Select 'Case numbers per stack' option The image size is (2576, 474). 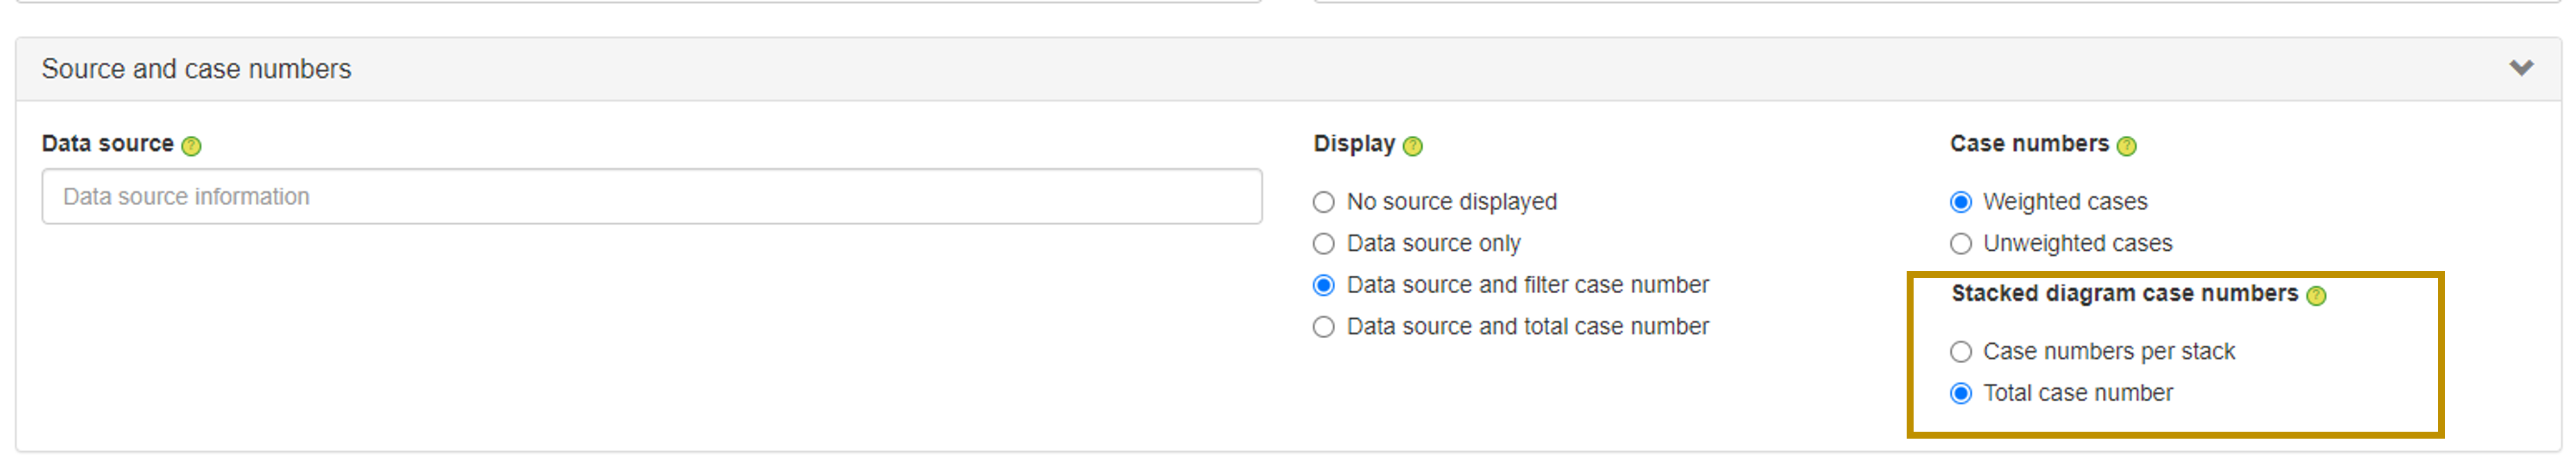coord(1961,352)
